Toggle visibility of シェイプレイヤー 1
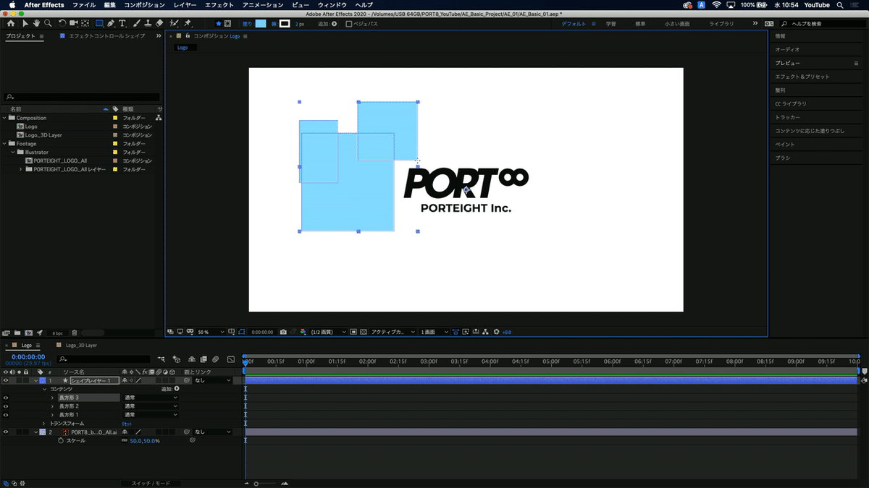Screen dimensions: 869x488 (6, 380)
